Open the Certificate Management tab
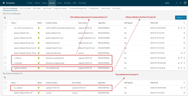This screenshot has width=188, height=96. click(x=78, y=8)
